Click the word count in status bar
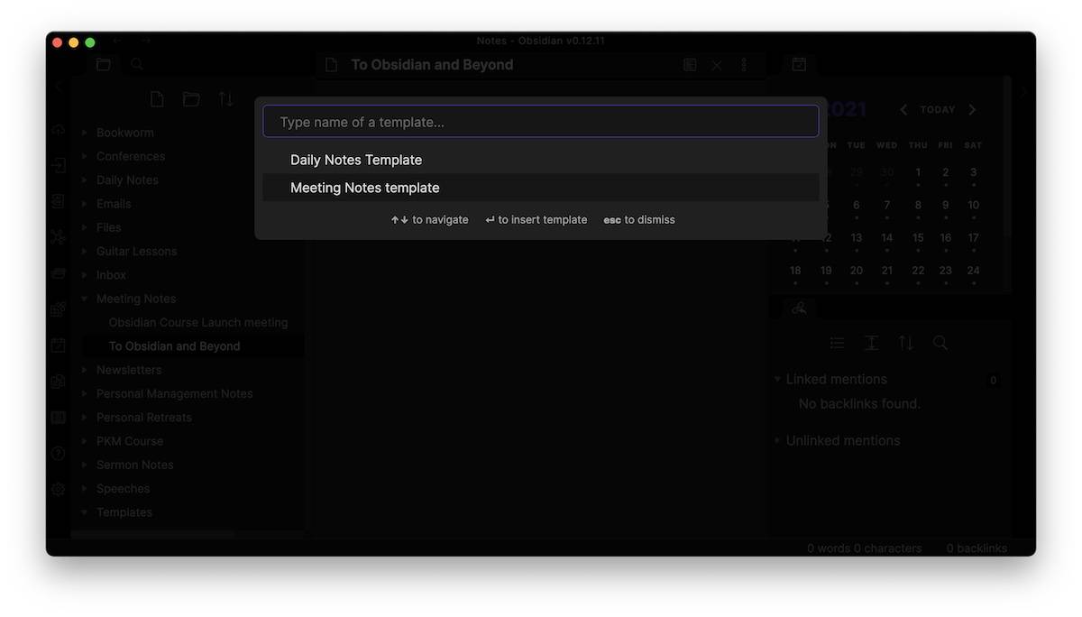The image size is (1082, 617). pos(864,548)
